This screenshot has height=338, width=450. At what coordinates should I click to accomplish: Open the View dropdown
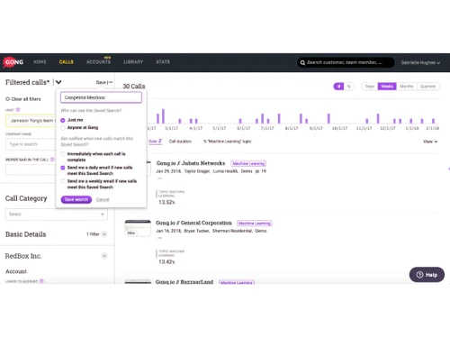pyautogui.click(x=430, y=142)
